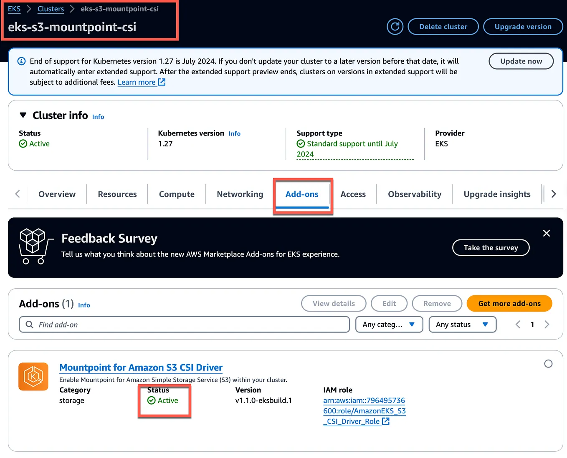Dismiss the Feedback Survey banner
The height and width of the screenshot is (458, 567).
pyautogui.click(x=546, y=233)
